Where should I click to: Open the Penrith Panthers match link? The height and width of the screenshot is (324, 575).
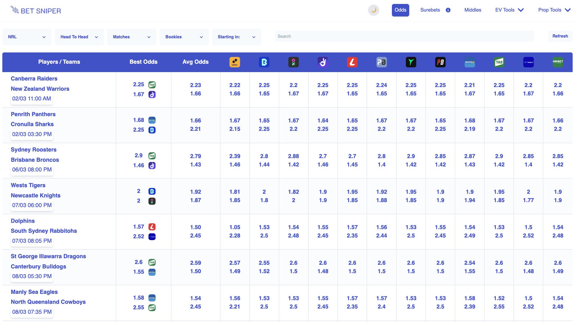(x=33, y=114)
